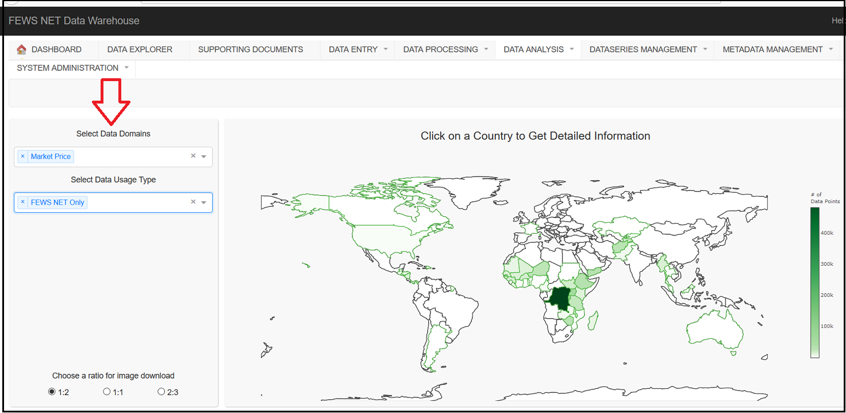The height and width of the screenshot is (413, 846).
Task: Click the data points color scale bar
Action: pos(814,282)
